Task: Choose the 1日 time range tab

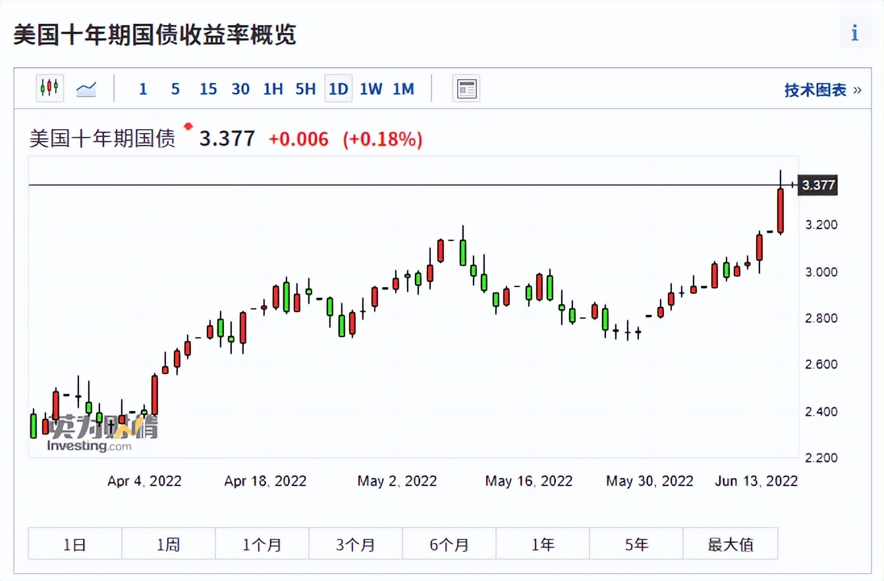Action: tap(75, 544)
